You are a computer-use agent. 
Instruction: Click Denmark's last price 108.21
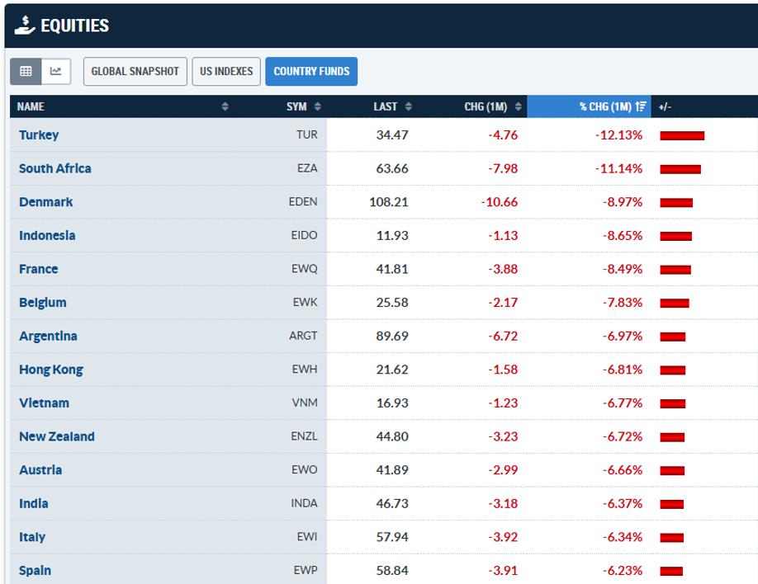[x=389, y=202]
